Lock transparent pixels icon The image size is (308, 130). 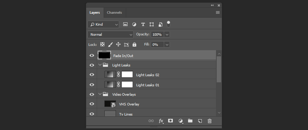click(102, 44)
